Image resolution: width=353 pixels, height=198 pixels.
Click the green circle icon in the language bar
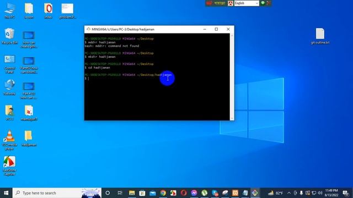[x=263, y=3]
